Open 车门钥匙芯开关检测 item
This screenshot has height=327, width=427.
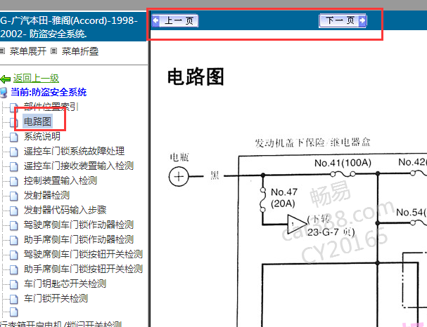[x=65, y=283]
